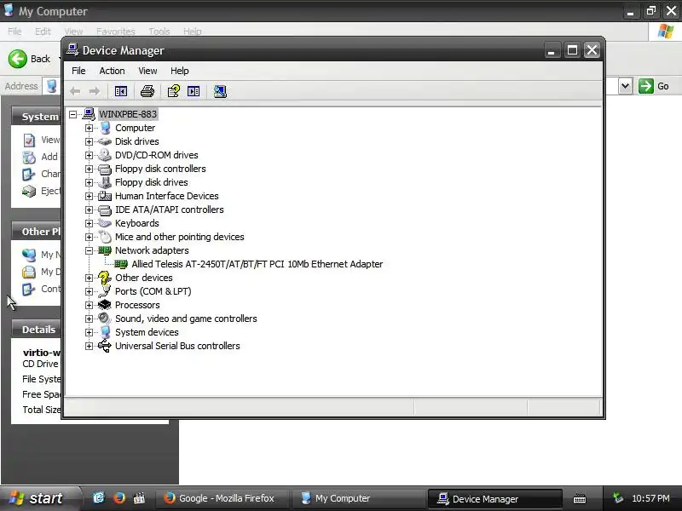Click the 10:57 PM clock
This screenshot has height=511, width=682.
(650, 498)
